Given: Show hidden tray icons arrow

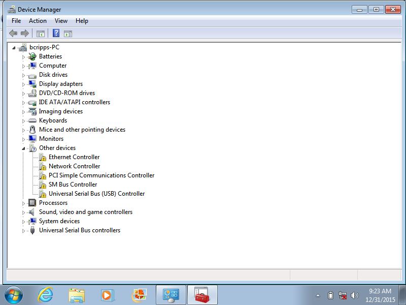Looking at the screenshot, I should 318,295.
